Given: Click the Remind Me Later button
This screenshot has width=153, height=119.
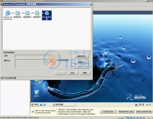Looking at the screenshot, I should click(126, 112).
